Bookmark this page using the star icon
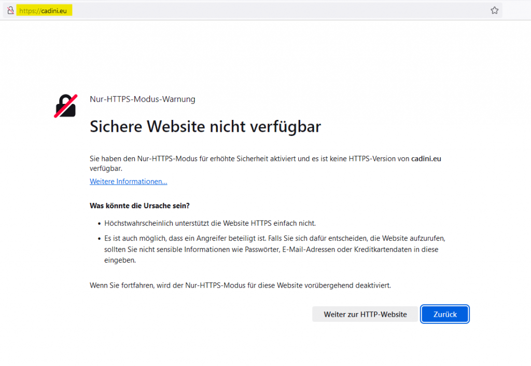 click(x=494, y=9)
